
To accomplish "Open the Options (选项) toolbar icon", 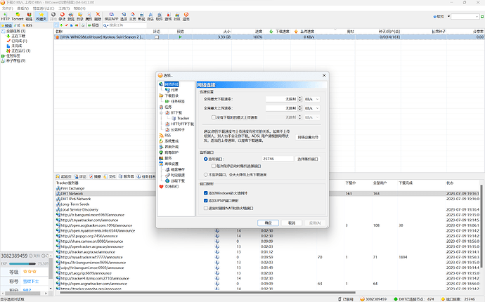I will pyautogui.click(x=124, y=16).
